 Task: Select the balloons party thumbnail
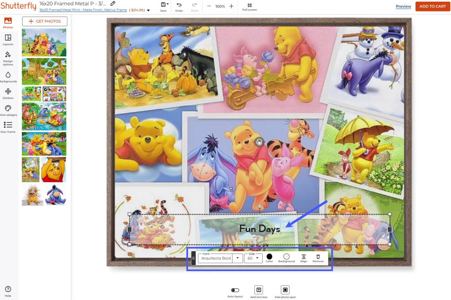coord(32,94)
